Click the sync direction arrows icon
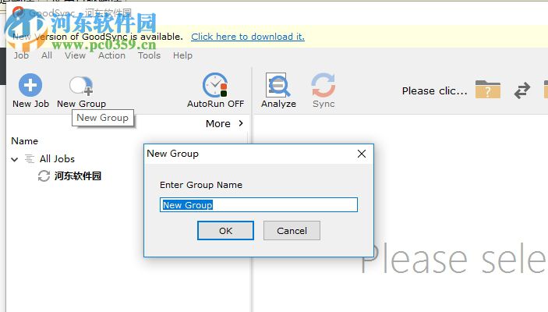Screen dimensions: 548x312 coord(522,90)
